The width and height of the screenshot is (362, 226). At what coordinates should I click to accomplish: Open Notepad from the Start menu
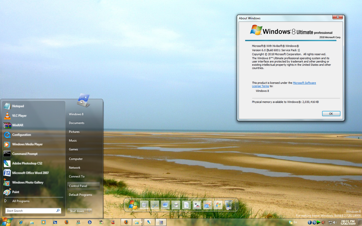click(33, 106)
